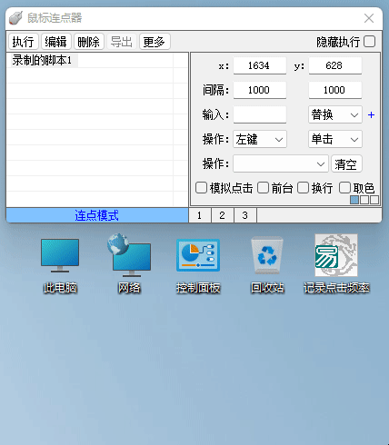Click the 输入 text field

point(260,114)
